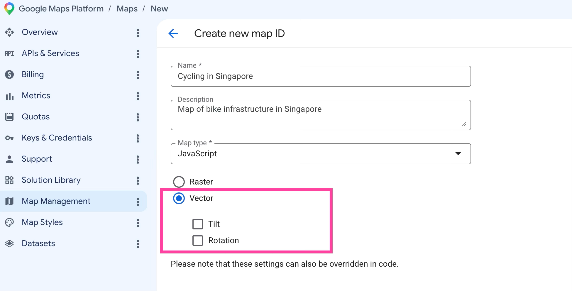Go to Quotas section
Screen dimensions: 572x291
pyautogui.click(x=35, y=117)
